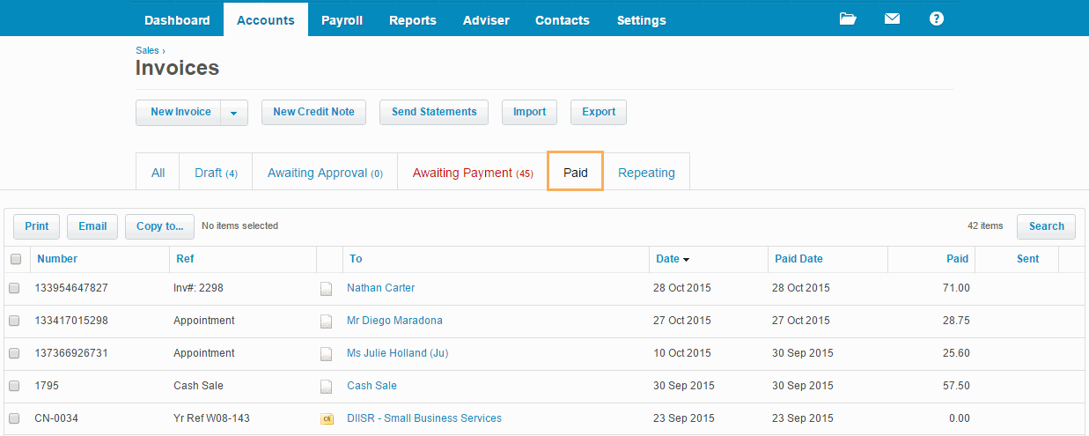Click the Send Statements button
Screen dimensions: 1089x436
(x=434, y=112)
